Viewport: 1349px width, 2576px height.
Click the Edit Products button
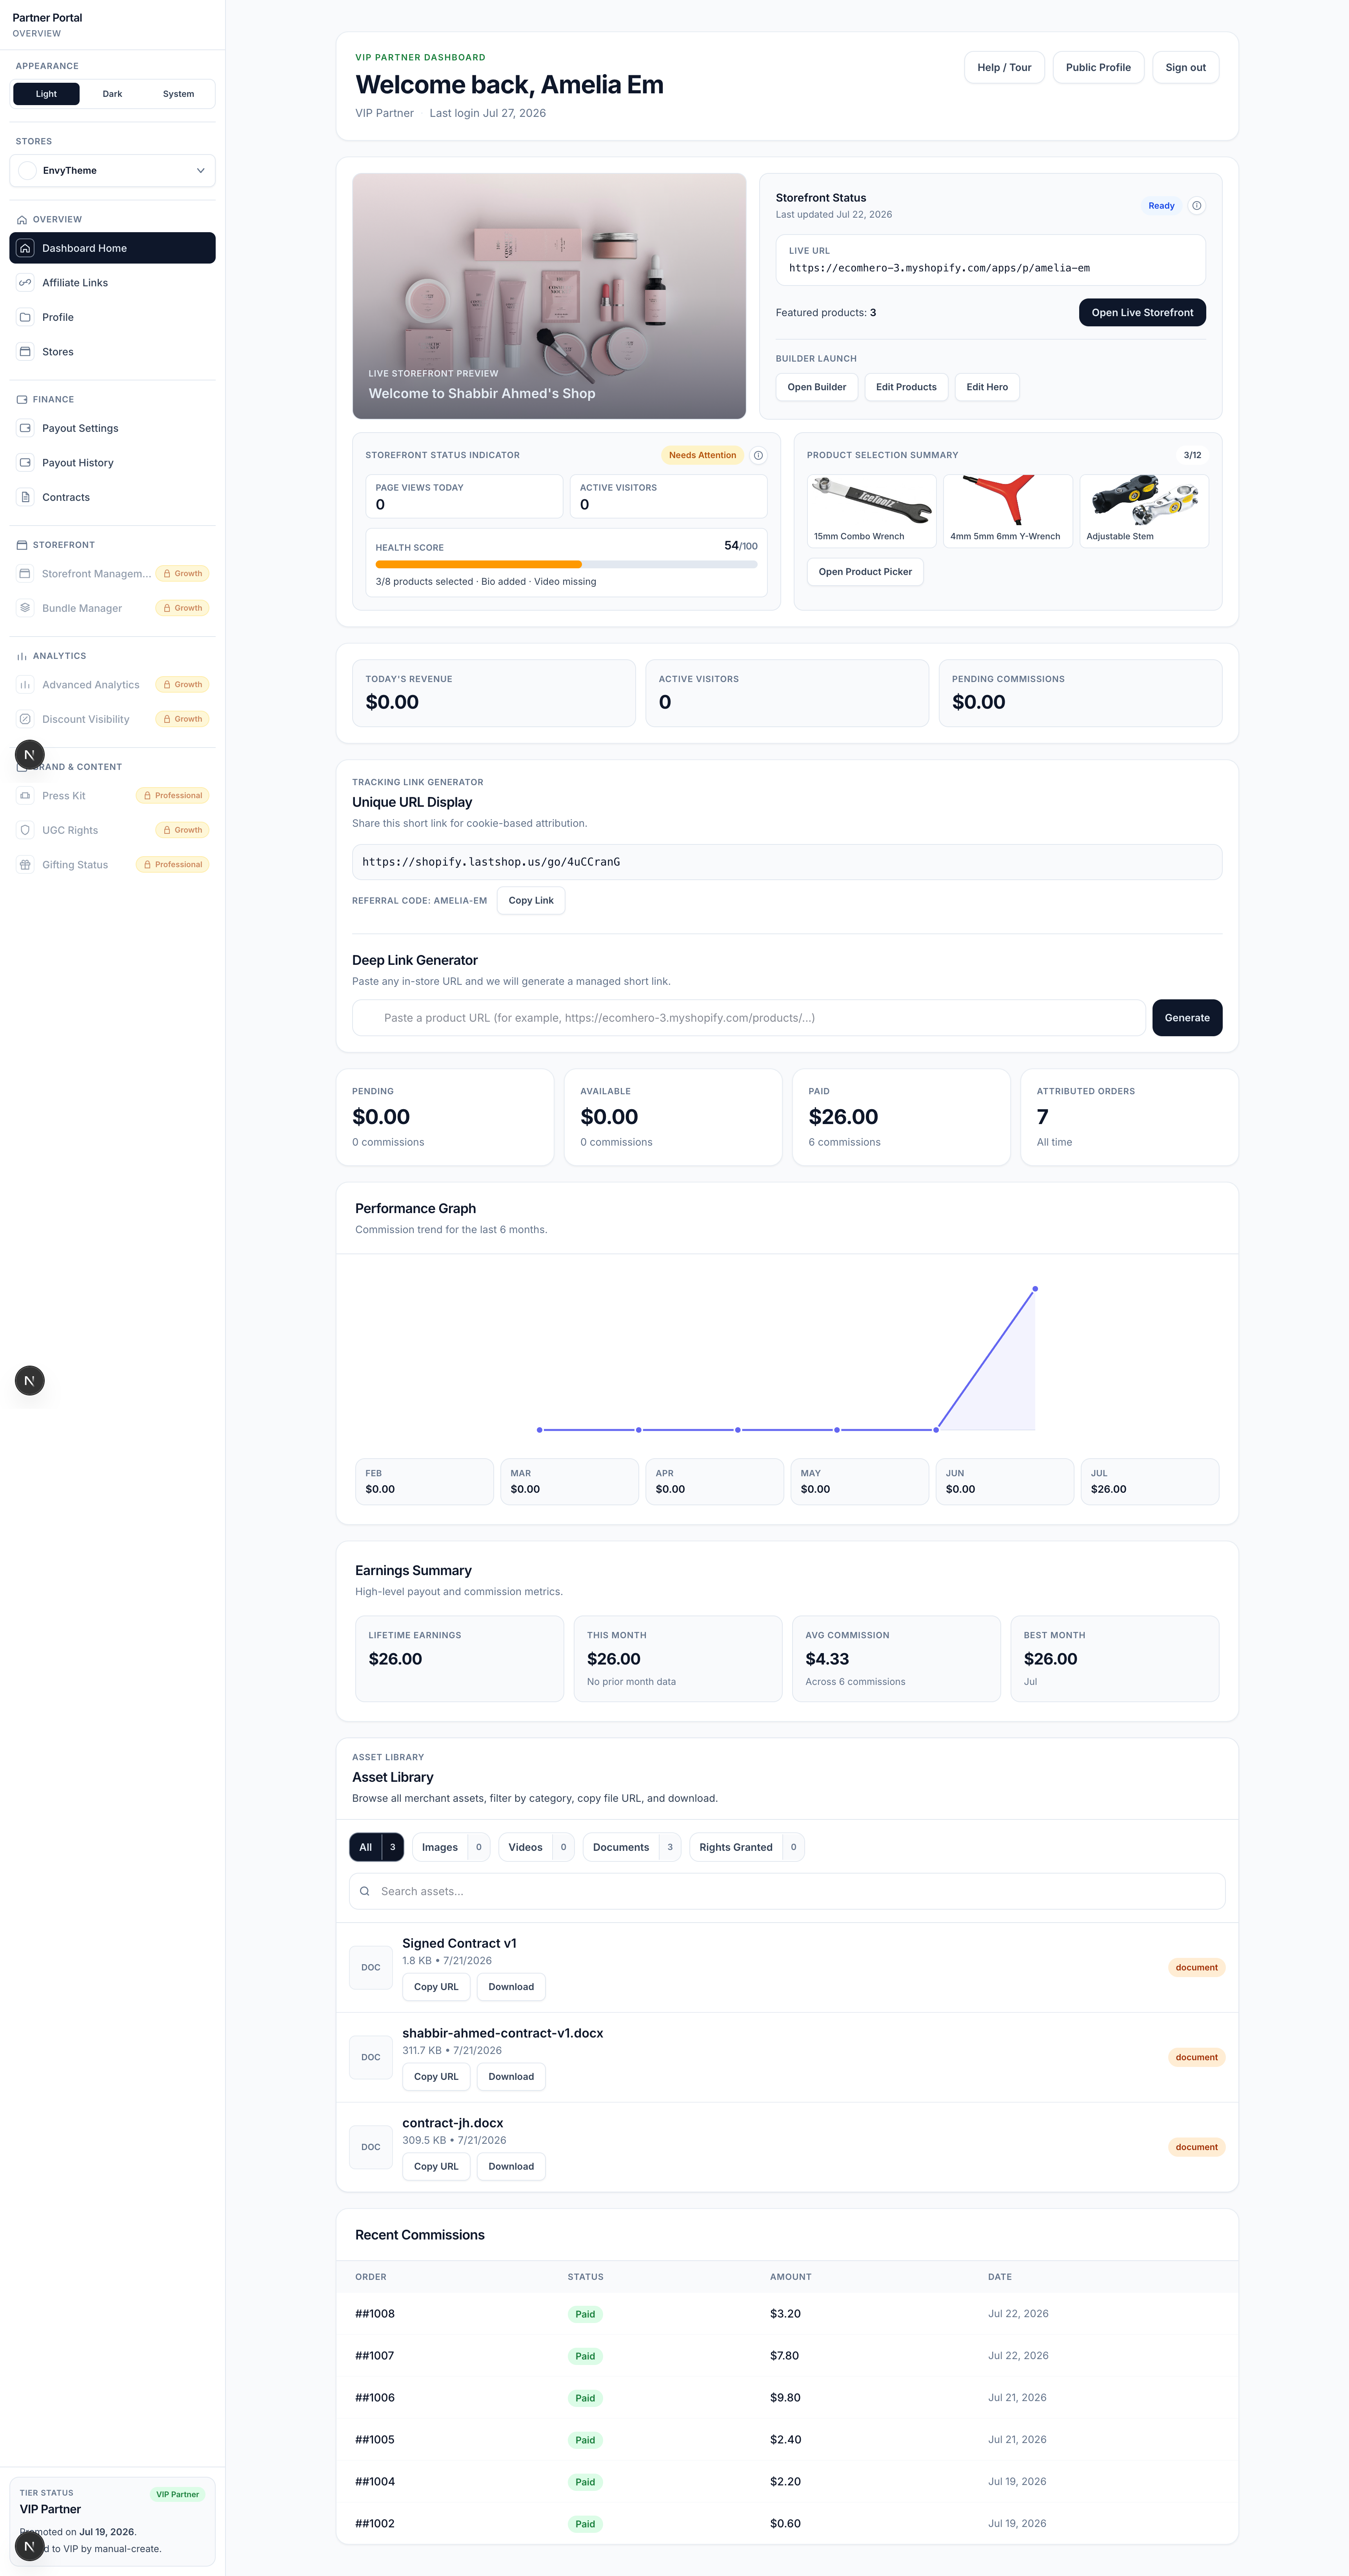tap(906, 387)
